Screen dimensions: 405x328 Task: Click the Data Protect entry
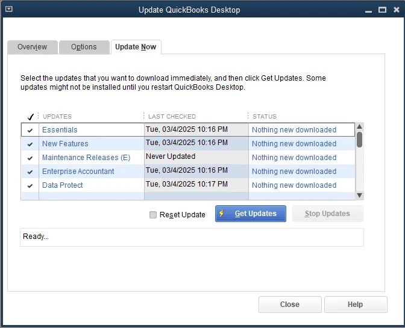pos(63,185)
